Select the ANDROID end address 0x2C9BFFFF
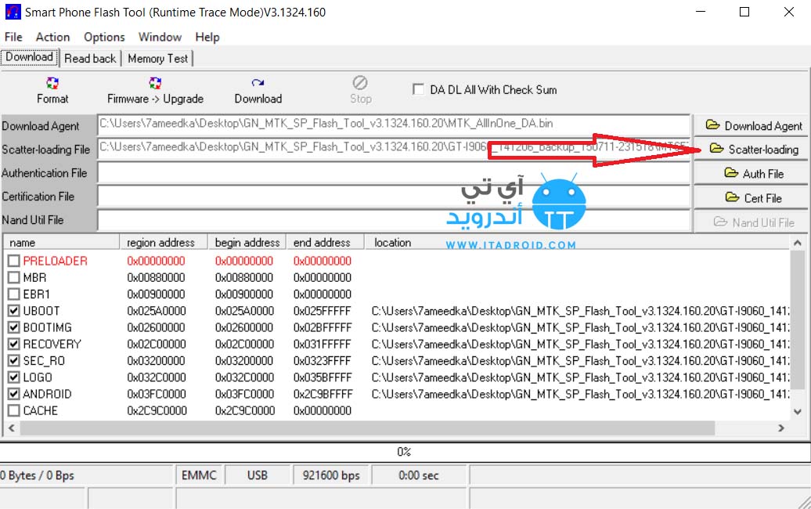This screenshot has width=811, height=509. (323, 394)
